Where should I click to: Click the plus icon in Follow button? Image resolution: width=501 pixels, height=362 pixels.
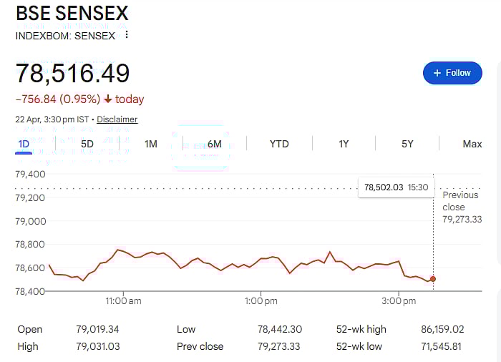coord(437,73)
